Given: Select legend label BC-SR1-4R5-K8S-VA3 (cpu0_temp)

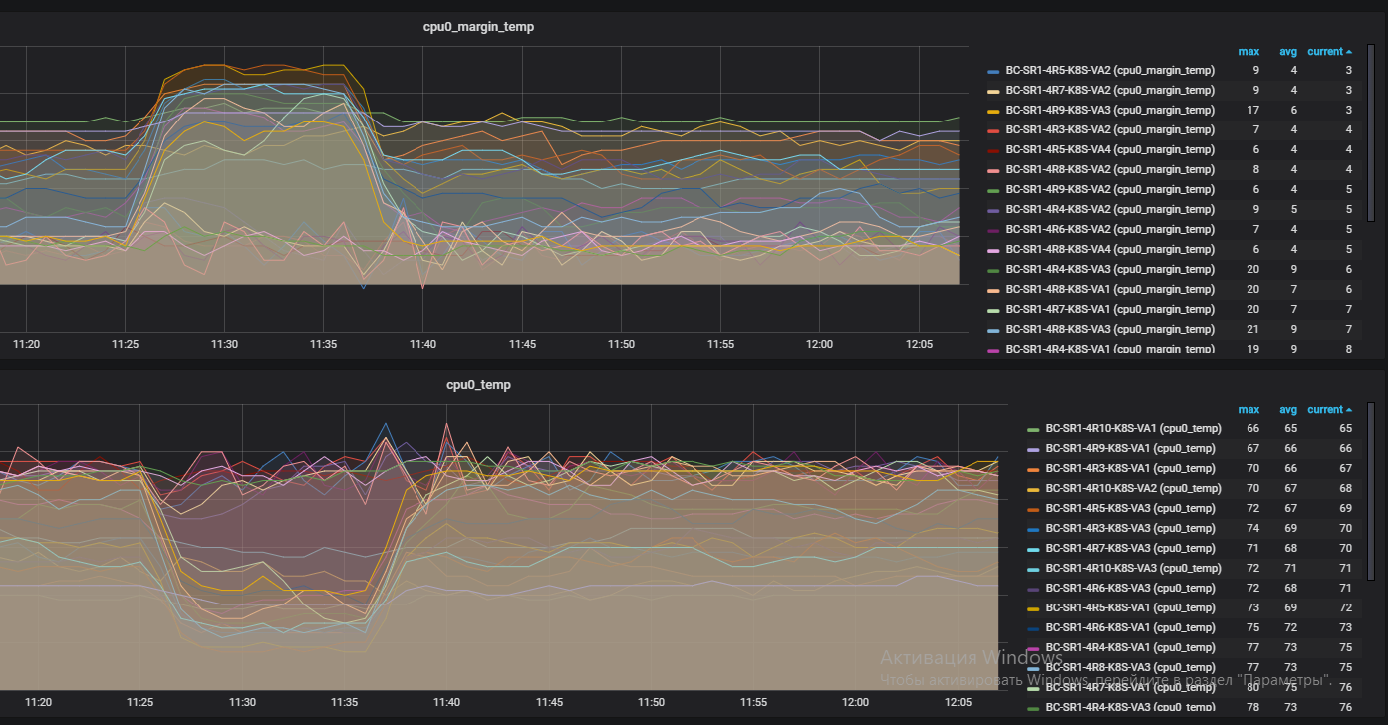Looking at the screenshot, I should 1131,508.
